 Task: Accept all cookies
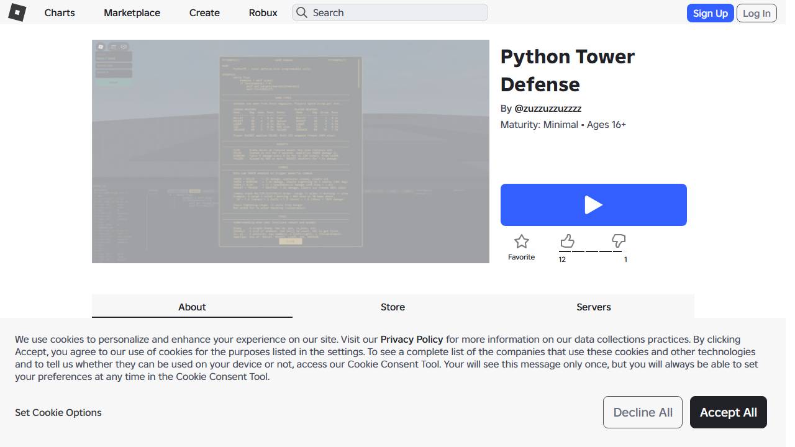[729, 412]
